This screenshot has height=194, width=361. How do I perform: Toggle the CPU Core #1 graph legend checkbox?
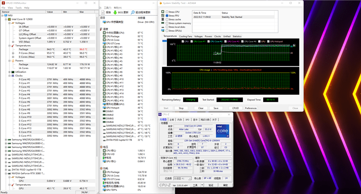tap(191, 42)
